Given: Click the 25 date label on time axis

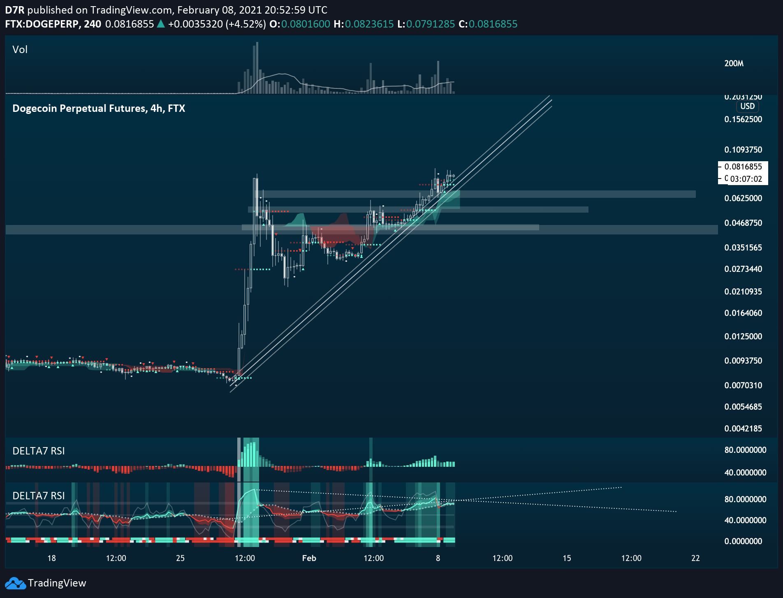Looking at the screenshot, I should click(x=180, y=558).
